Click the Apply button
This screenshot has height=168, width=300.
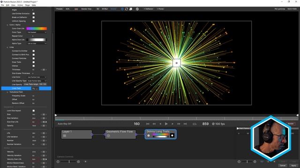(x=293, y=166)
